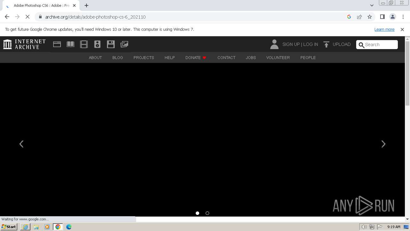Viewport: 410px width, 231px height.
Task: Click the UPLOAD link
Action: point(342,44)
